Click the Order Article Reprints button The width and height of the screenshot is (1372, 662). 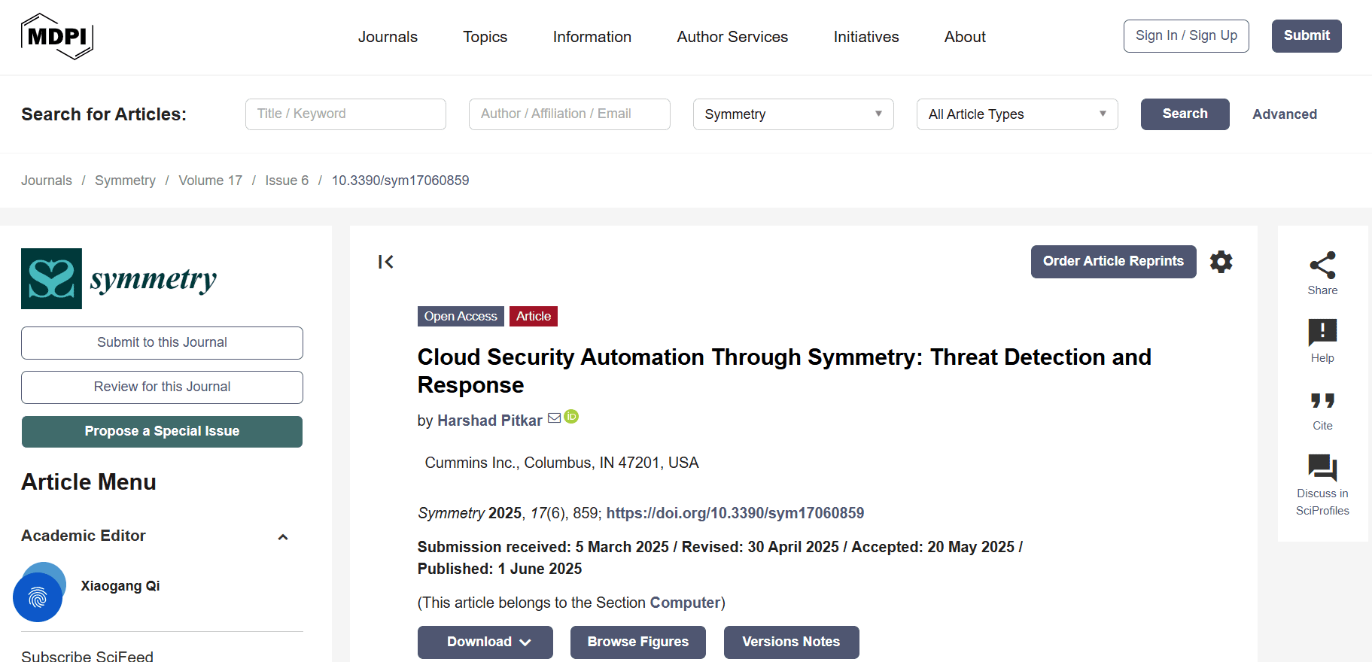click(x=1113, y=262)
